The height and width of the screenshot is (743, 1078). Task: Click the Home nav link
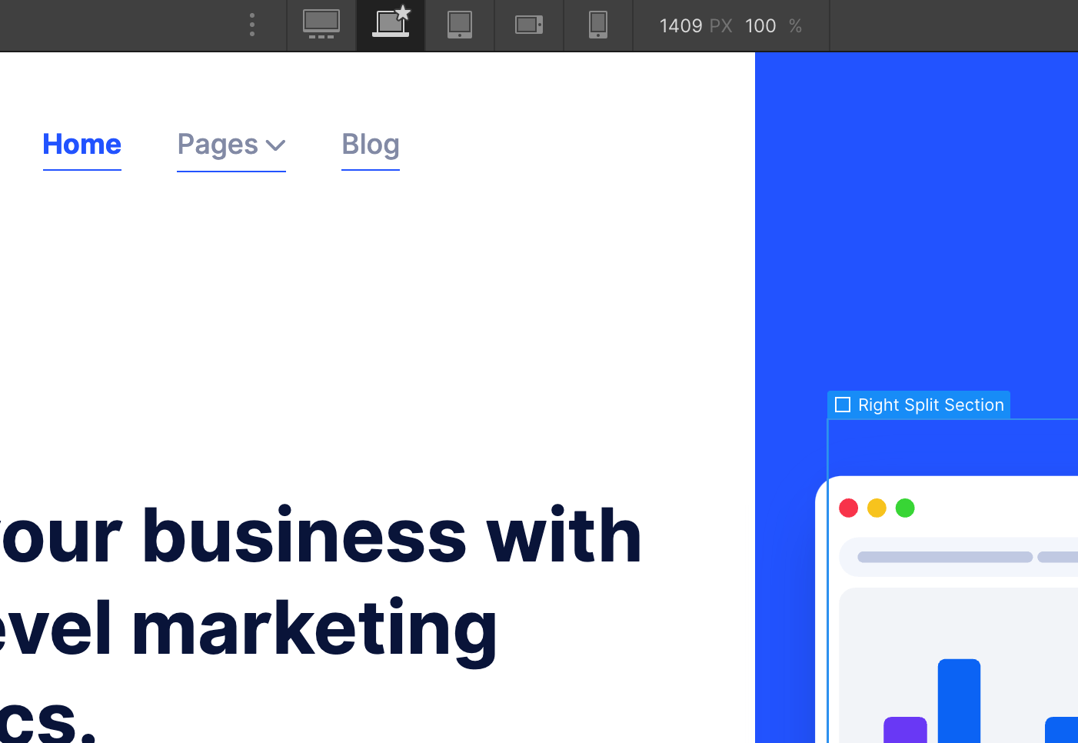[x=82, y=145]
